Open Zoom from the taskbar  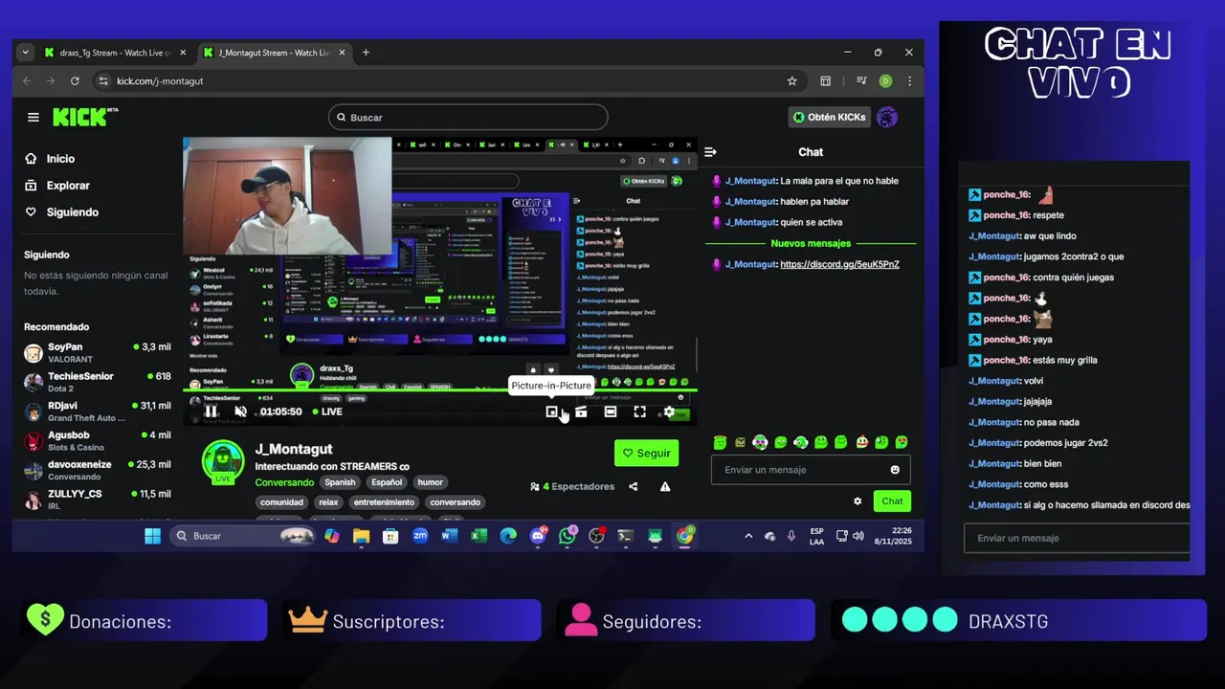420,536
